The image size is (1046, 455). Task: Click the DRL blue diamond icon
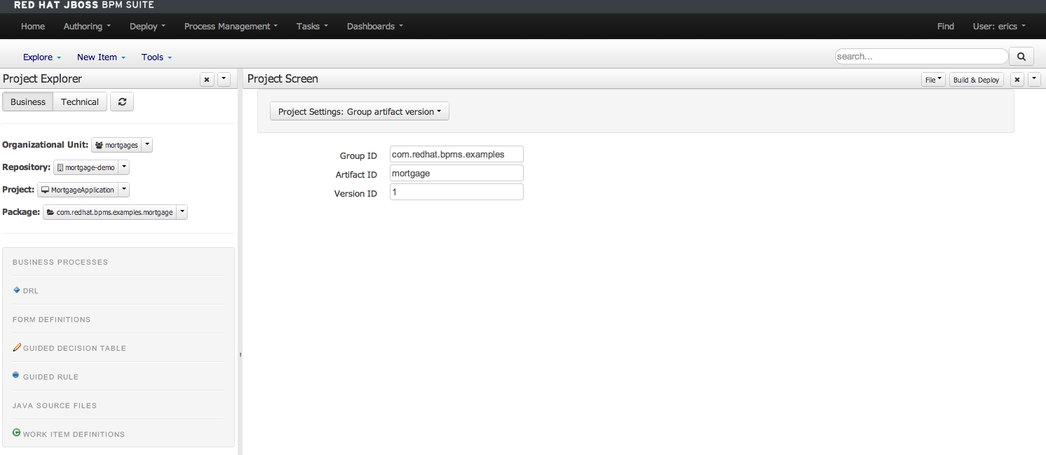click(17, 290)
